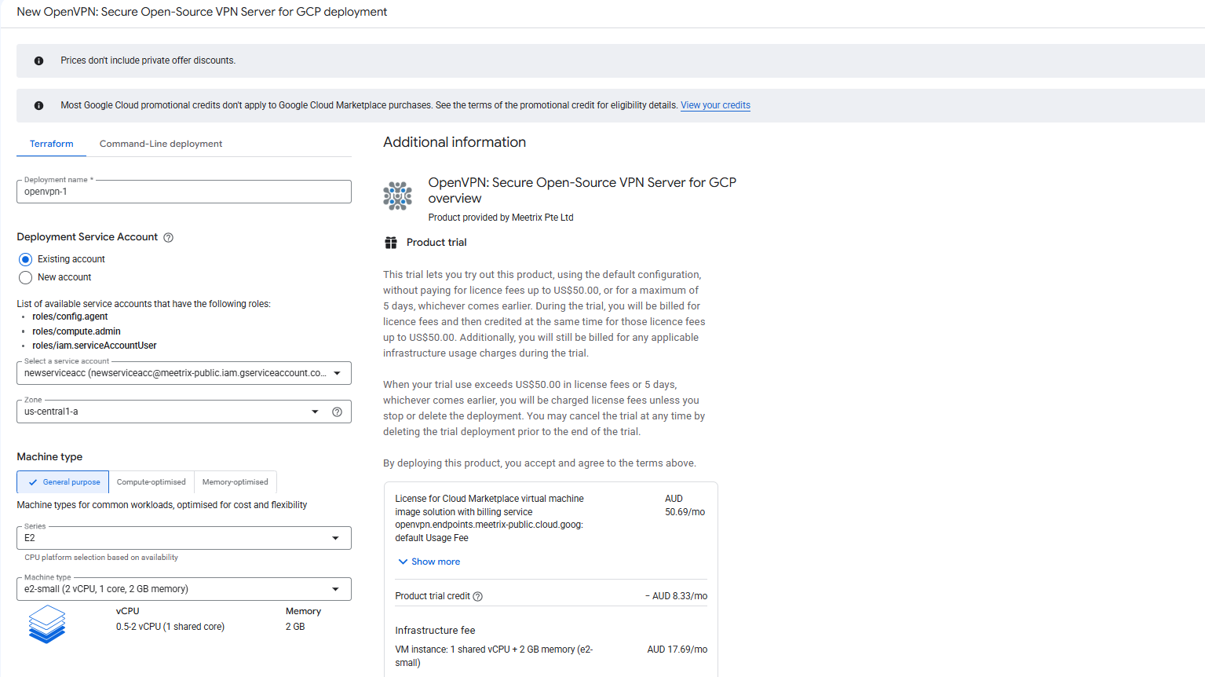Select the New account radio button
The image size is (1205, 677).
point(26,277)
